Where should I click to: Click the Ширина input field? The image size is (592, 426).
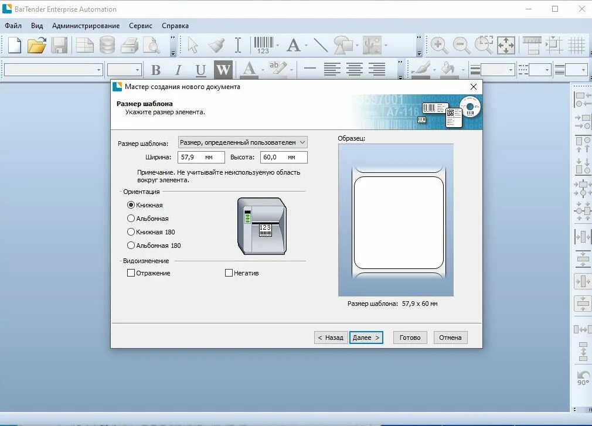201,157
